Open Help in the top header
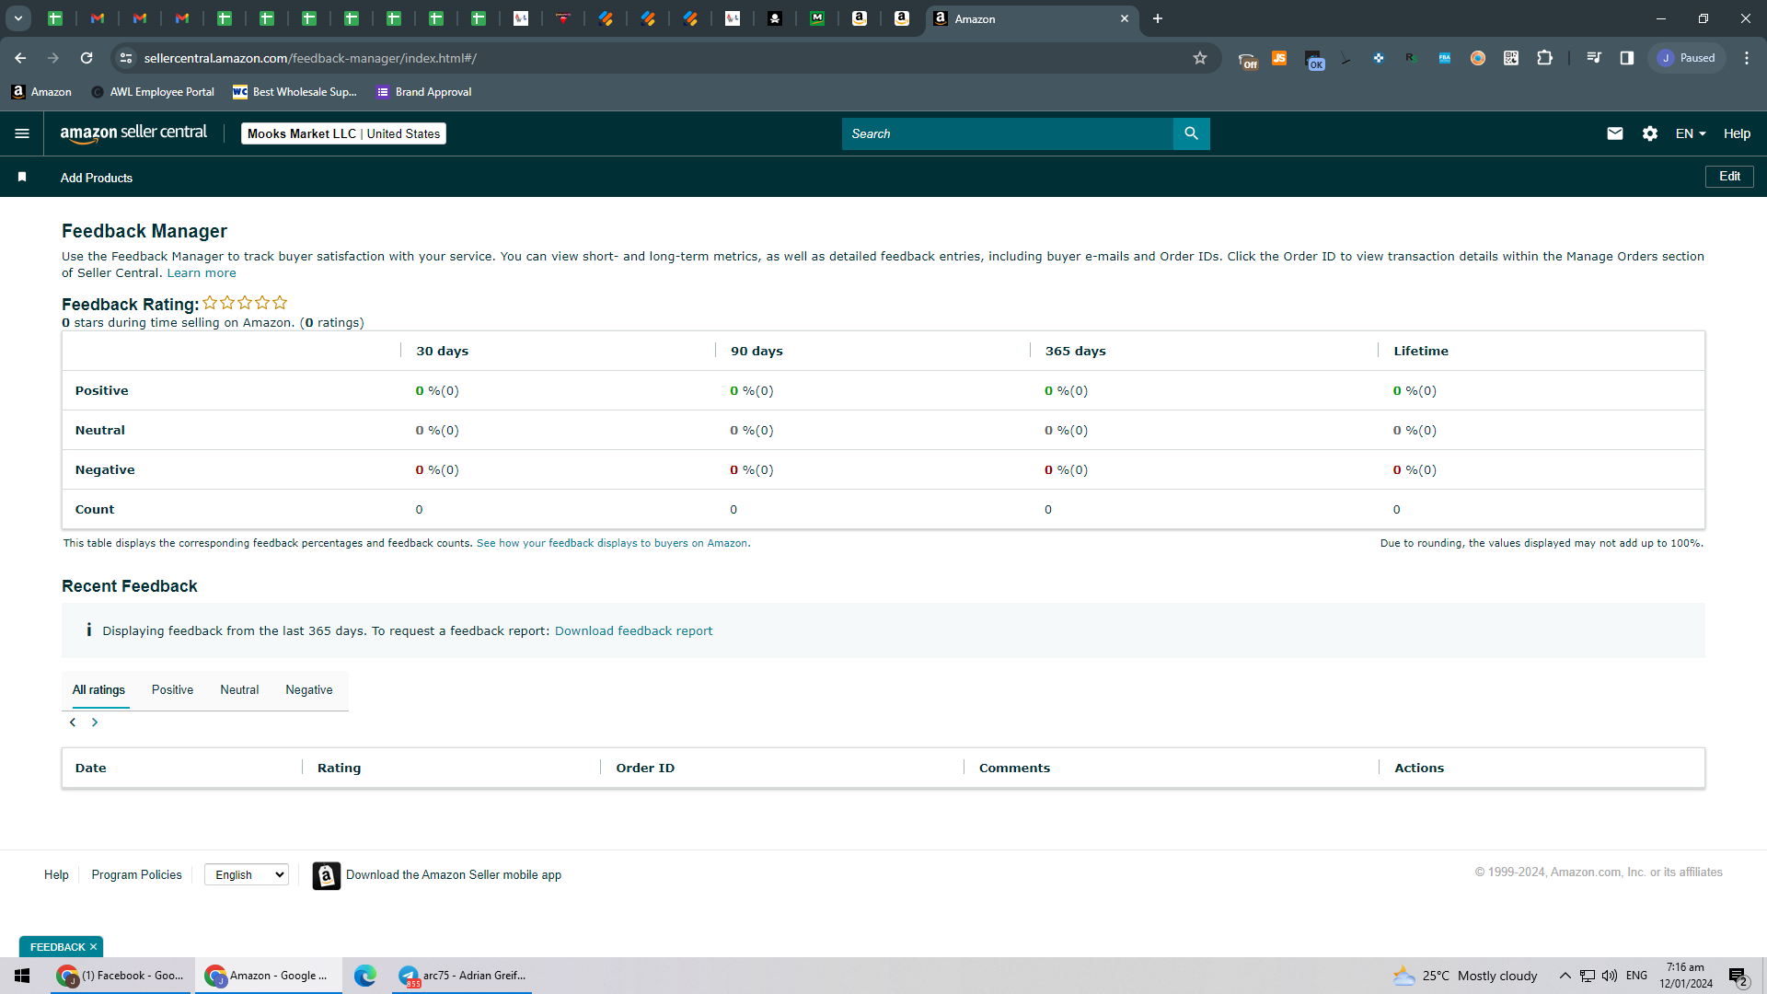 tap(1737, 133)
